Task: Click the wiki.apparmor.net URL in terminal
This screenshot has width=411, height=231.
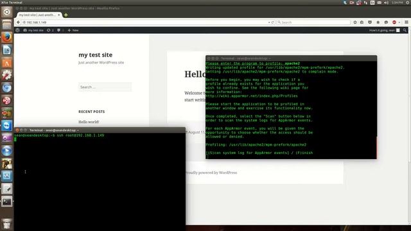Action: coord(252,96)
